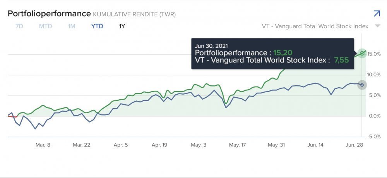Select the 1M time range
Screen dimensions: 387x178
click(x=72, y=26)
